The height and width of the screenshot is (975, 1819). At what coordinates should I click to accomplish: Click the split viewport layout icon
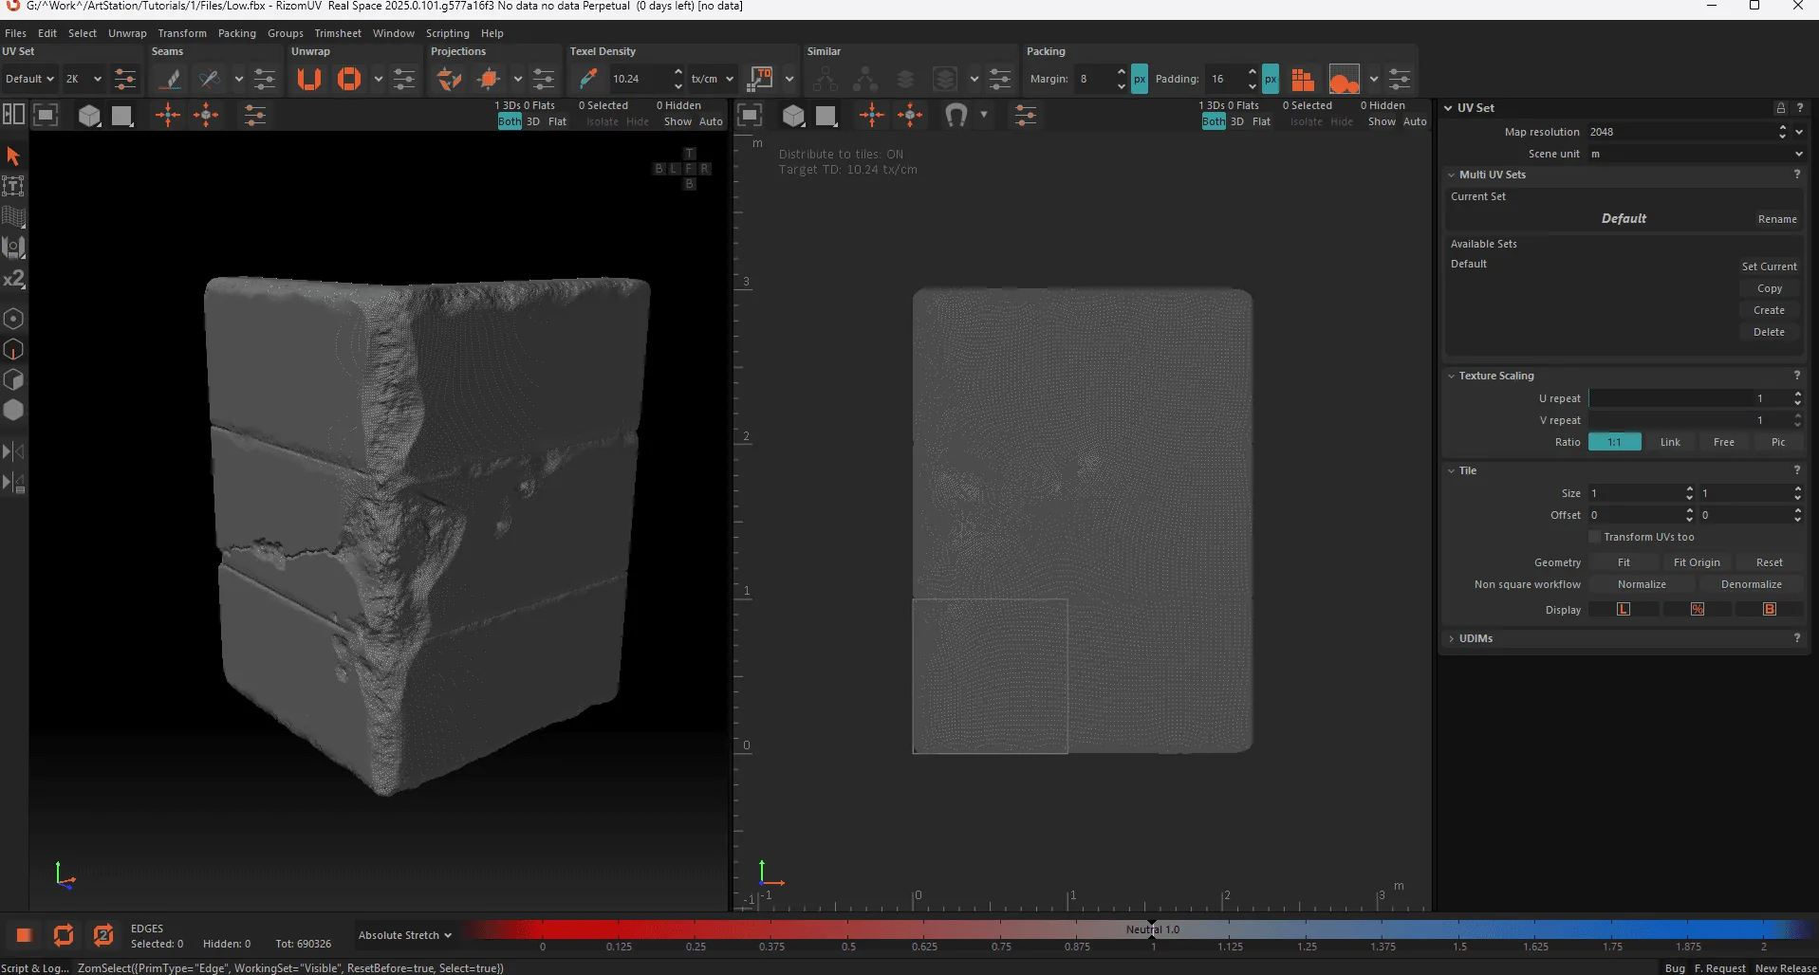[13, 116]
